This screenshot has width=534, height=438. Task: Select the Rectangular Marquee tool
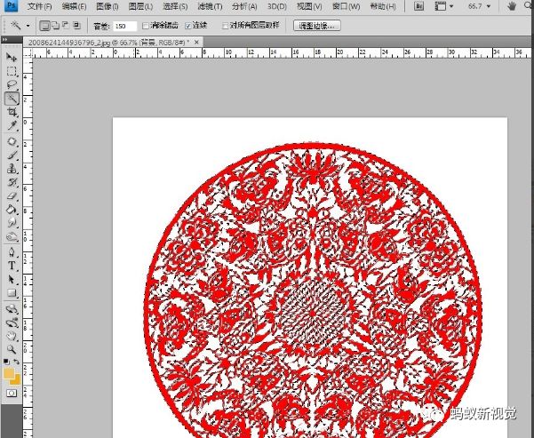(x=12, y=71)
